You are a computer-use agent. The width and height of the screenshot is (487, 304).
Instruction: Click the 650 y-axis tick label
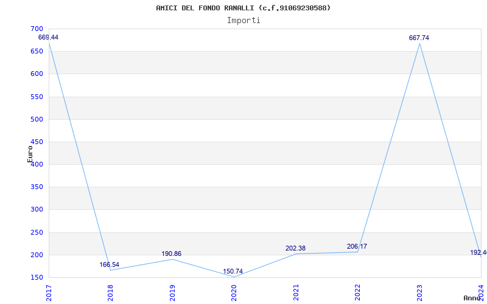click(x=37, y=51)
